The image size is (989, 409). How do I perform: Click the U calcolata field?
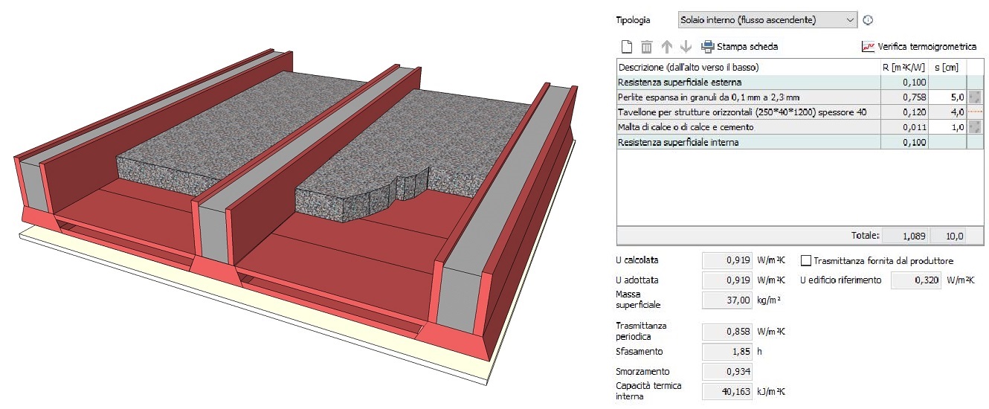pyautogui.click(x=727, y=261)
